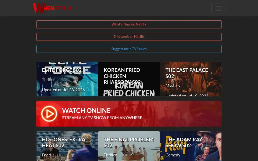
Task: Click 'Stream any TV show from anywhere' text
Action: click(102, 118)
